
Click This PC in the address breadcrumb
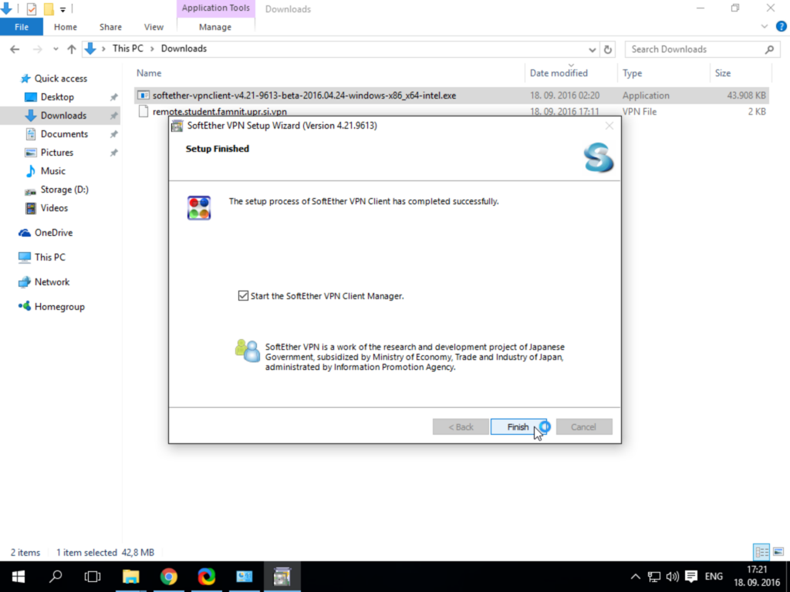[128, 49]
